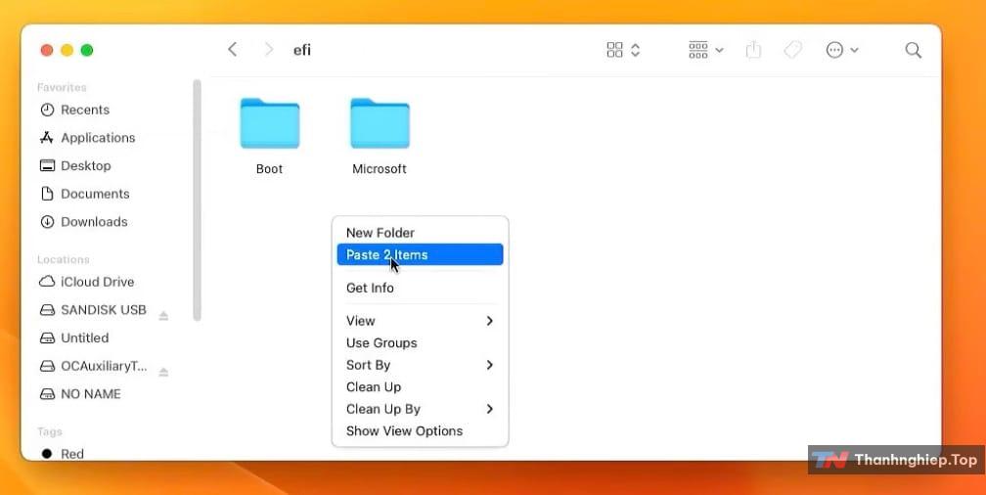
Task: Open the group-by options dropdown
Action: coord(705,50)
